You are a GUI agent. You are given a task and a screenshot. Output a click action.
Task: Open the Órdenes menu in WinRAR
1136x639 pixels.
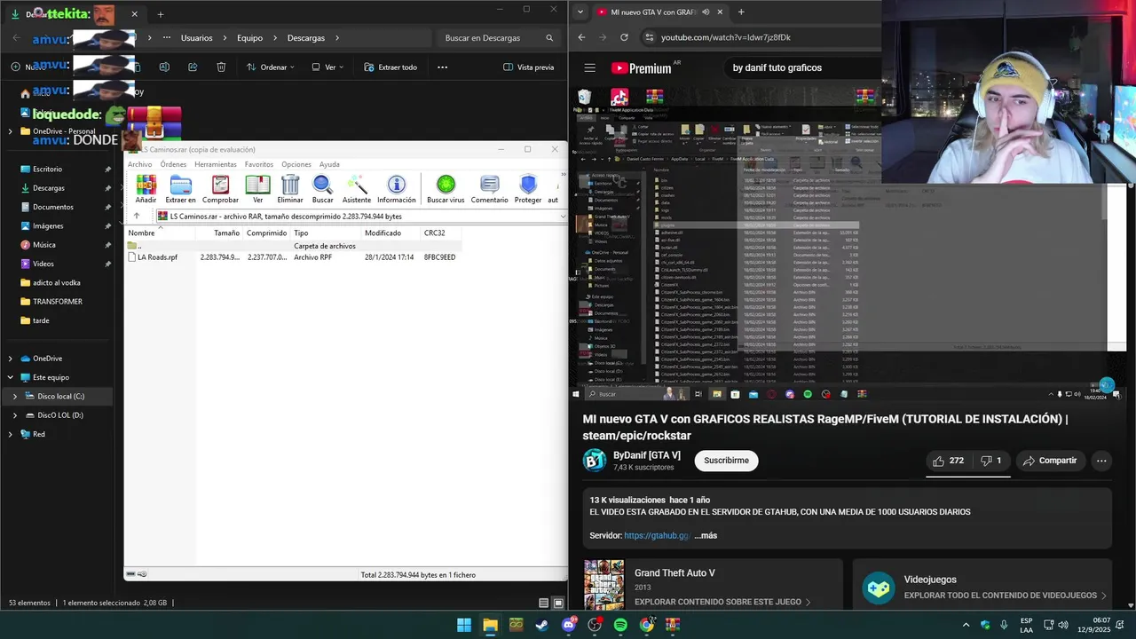pyautogui.click(x=173, y=164)
